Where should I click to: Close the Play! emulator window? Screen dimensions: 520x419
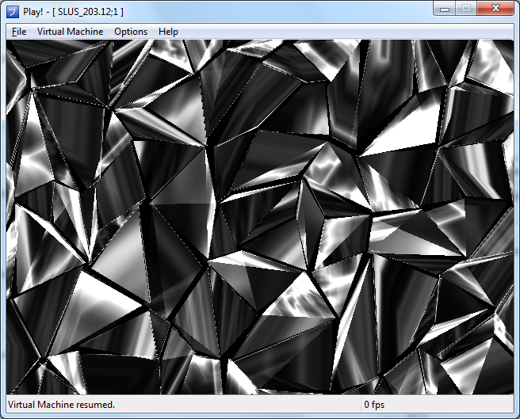tap(495, 8)
